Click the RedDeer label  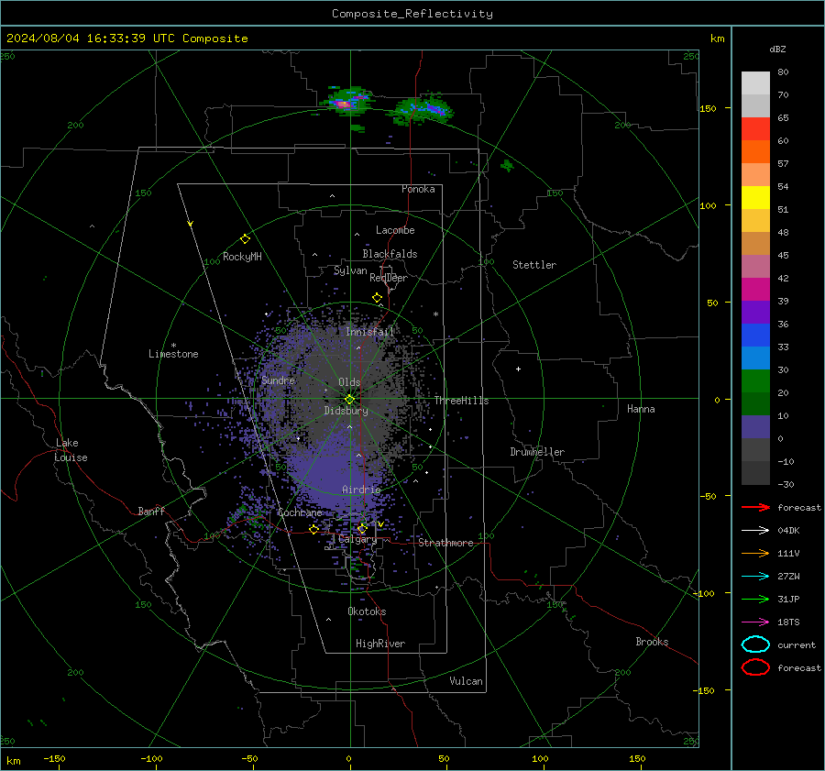[x=389, y=278]
